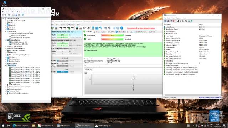The width and height of the screenshot is (228, 128).
Task: Switch to the Disk Performance tab
Action: tap(140, 32)
